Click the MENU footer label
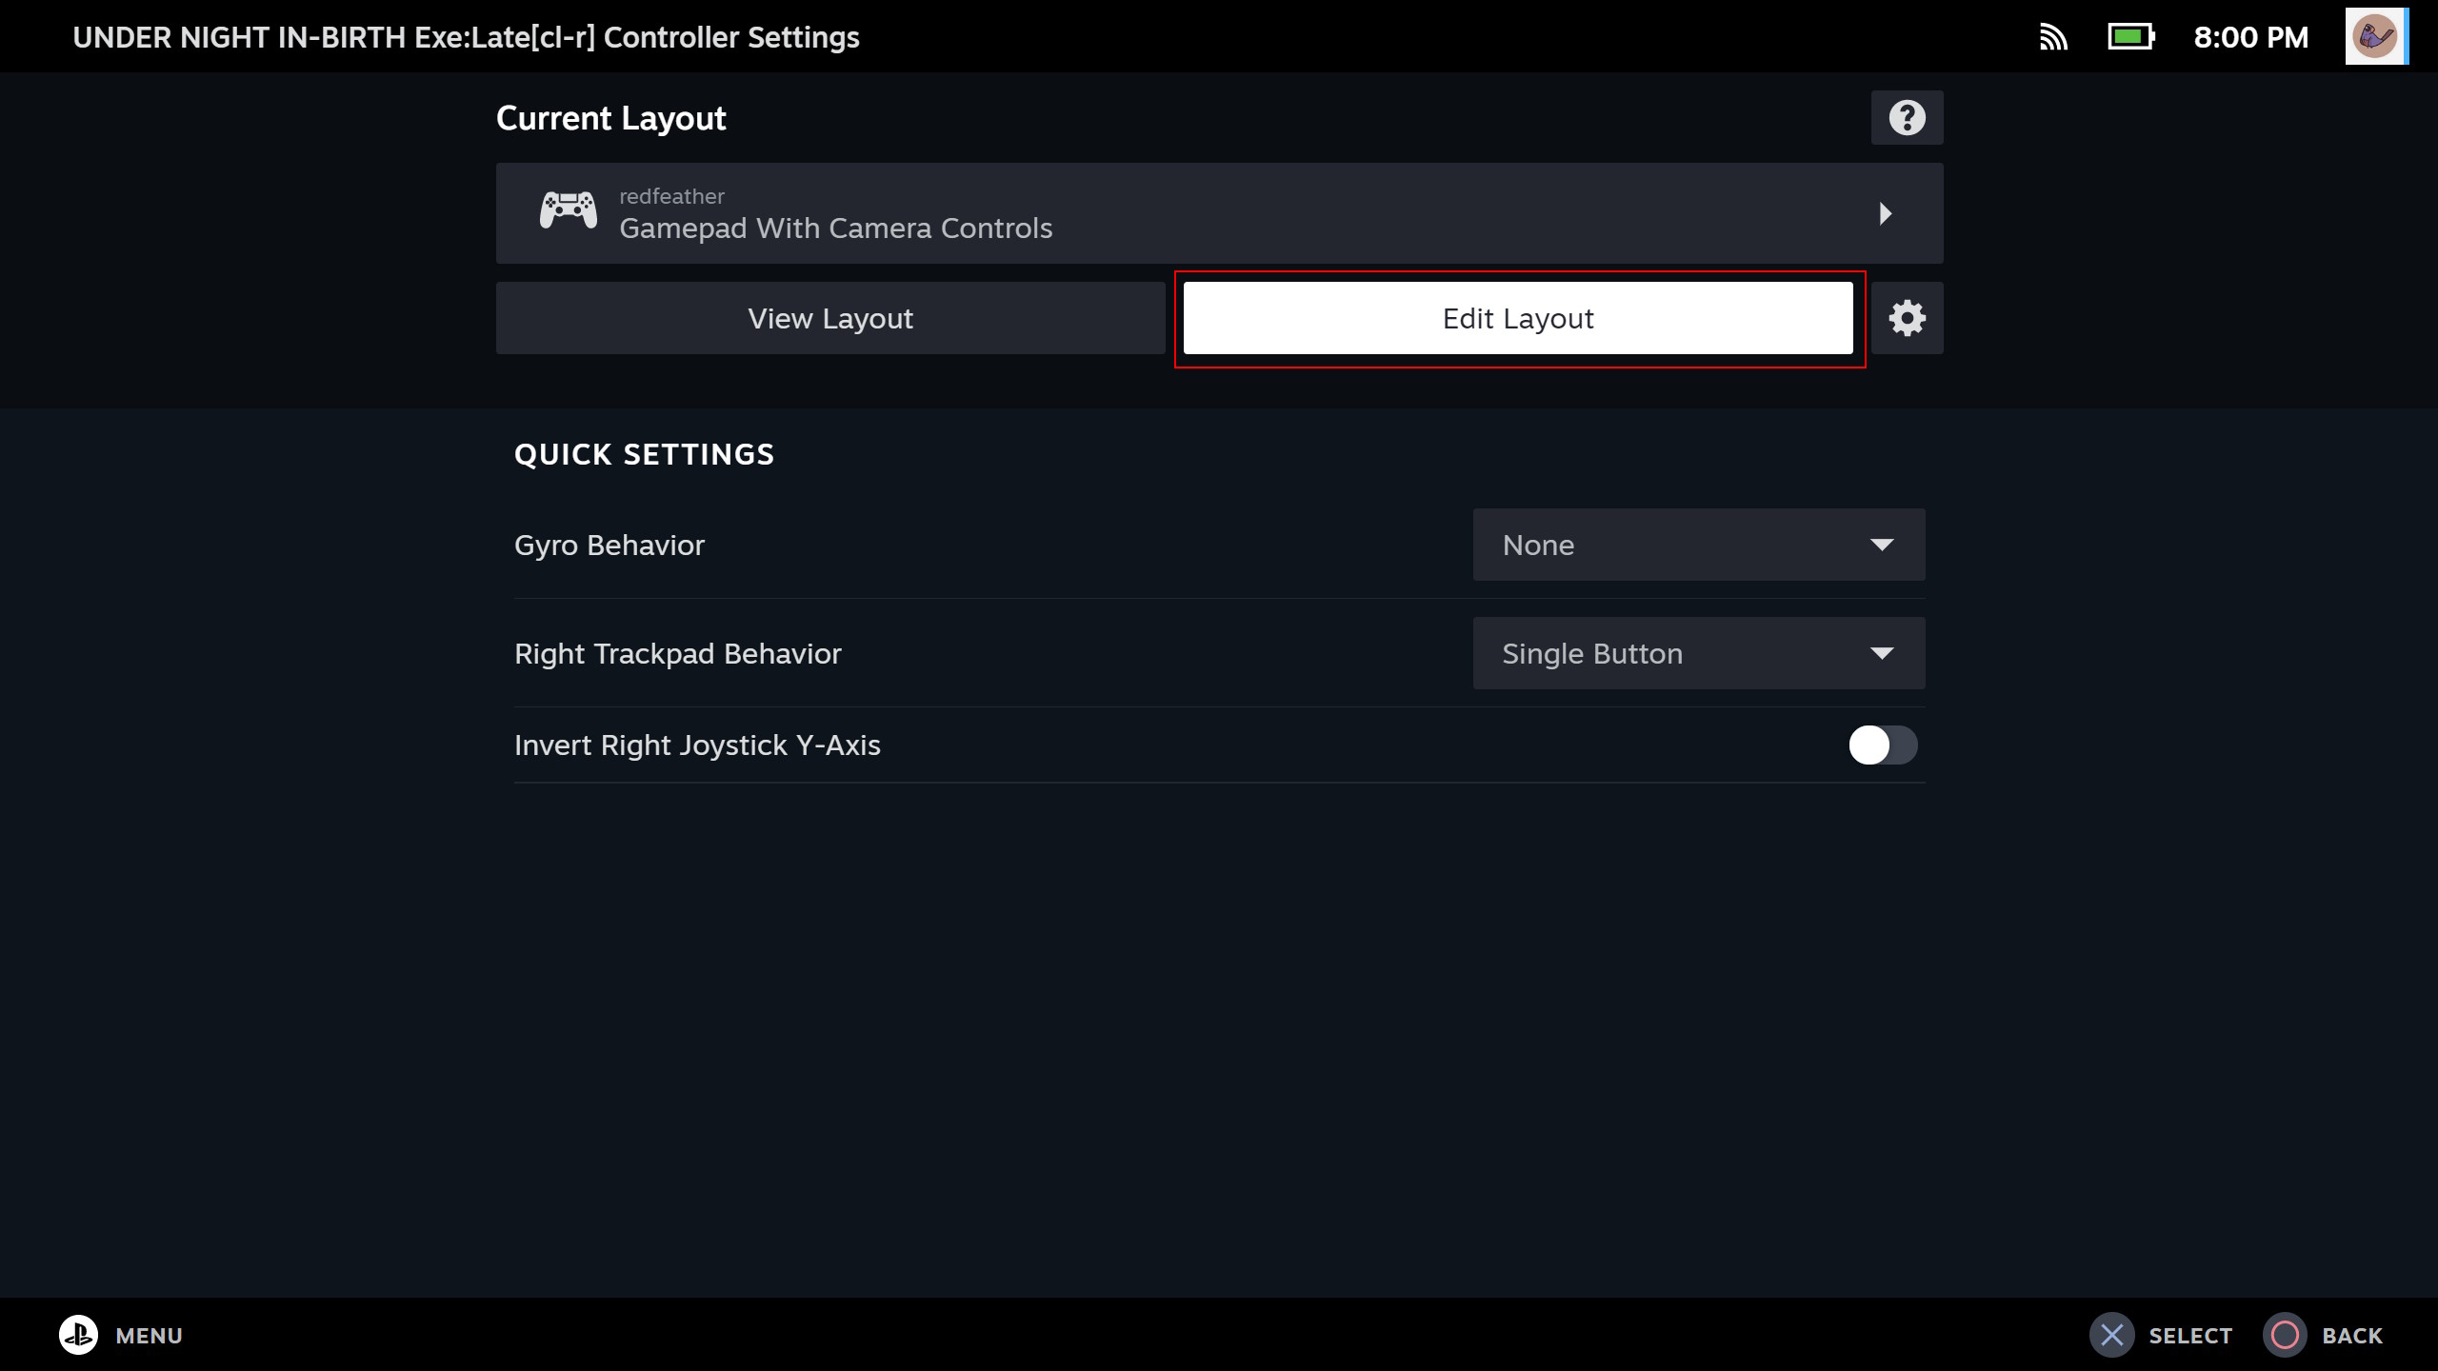The image size is (2438, 1371). [x=149, y=1336]
